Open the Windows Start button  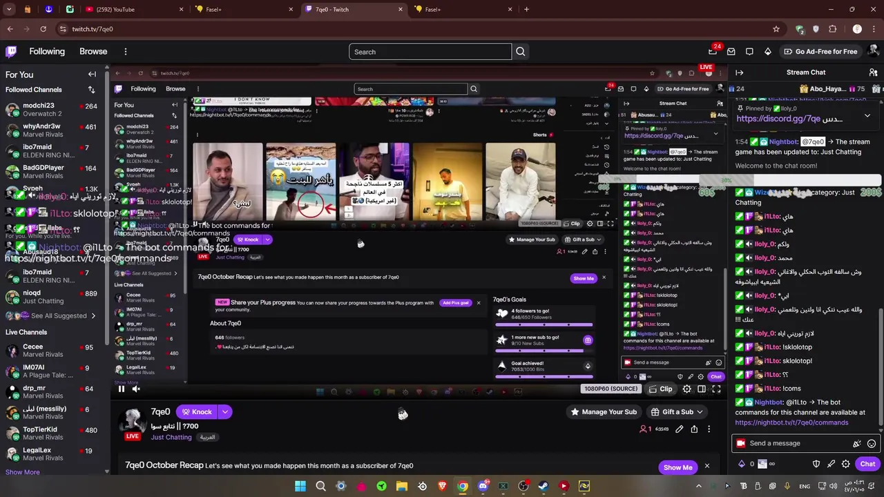pyautogui.click(x=300, y=486)
